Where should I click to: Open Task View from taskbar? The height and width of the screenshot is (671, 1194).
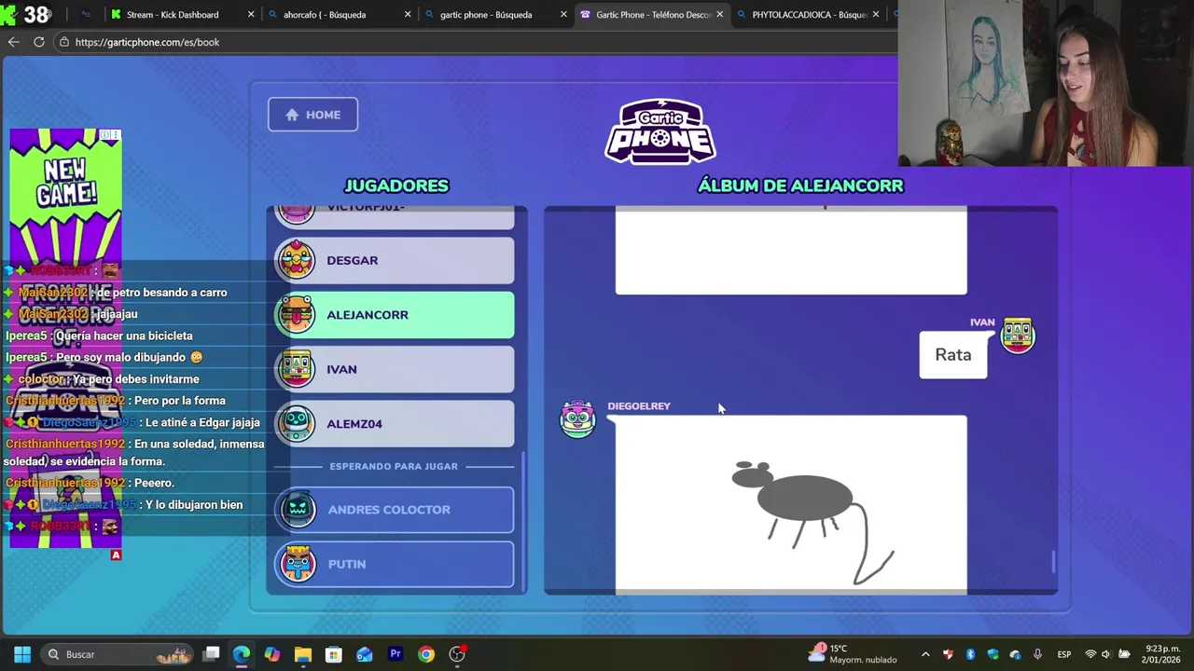212,654
